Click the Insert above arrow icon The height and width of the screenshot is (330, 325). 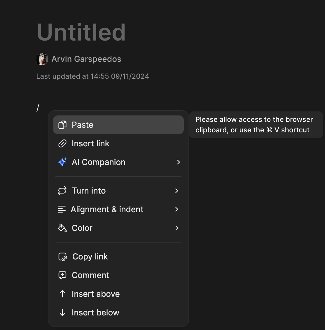[62, 294]
